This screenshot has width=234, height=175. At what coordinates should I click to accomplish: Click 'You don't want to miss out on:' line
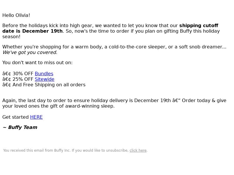[x=37, y=62]
